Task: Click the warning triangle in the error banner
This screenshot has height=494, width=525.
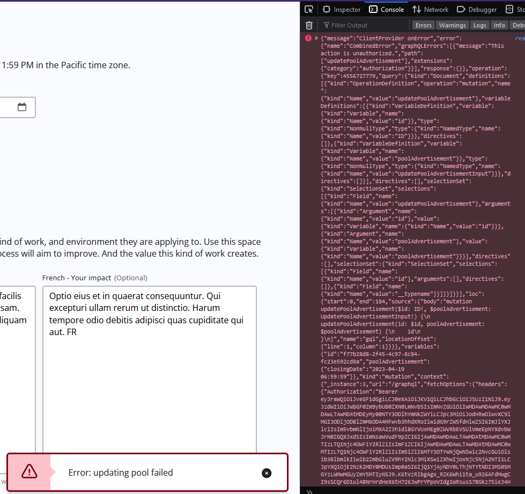Action: tap(29, 472)
